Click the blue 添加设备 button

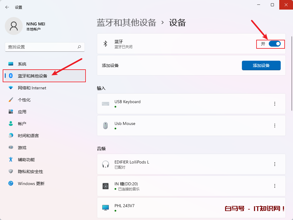(x=261, y=65)
